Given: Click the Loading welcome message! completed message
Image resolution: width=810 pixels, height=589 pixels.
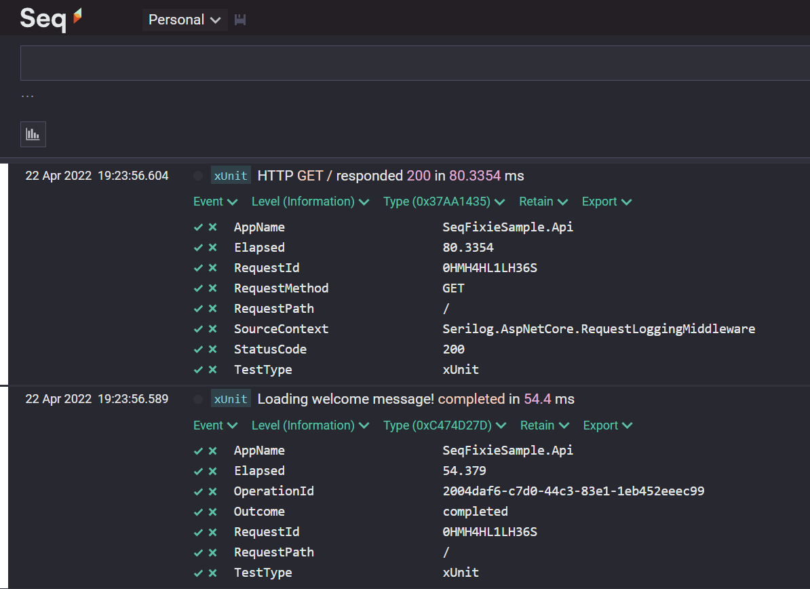Looking at the screenshot, I should click(416, 399).
